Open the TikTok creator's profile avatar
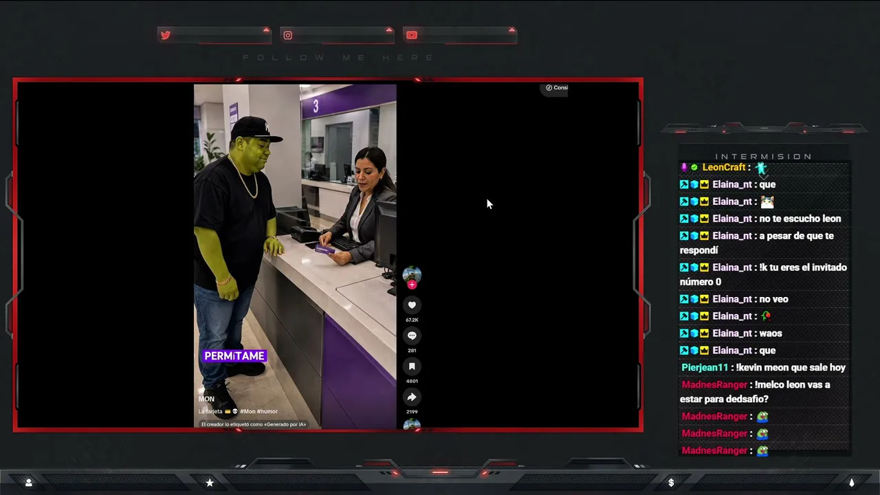This screenshot has height=495, width=880. click(x=412, y=274)
